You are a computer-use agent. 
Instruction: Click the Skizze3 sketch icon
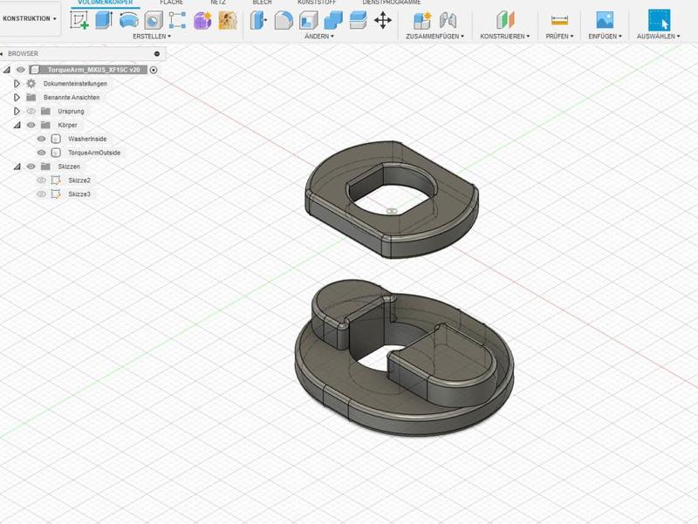pyautogui.click(x=56, y=194)
